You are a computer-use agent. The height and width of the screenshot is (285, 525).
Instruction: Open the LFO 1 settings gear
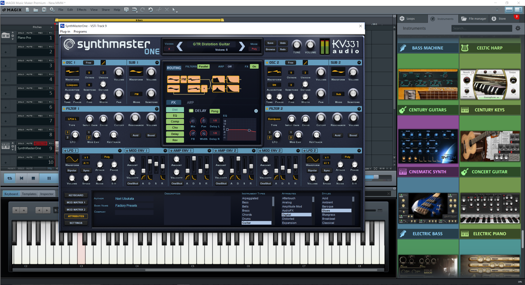(x=120, y=151)
